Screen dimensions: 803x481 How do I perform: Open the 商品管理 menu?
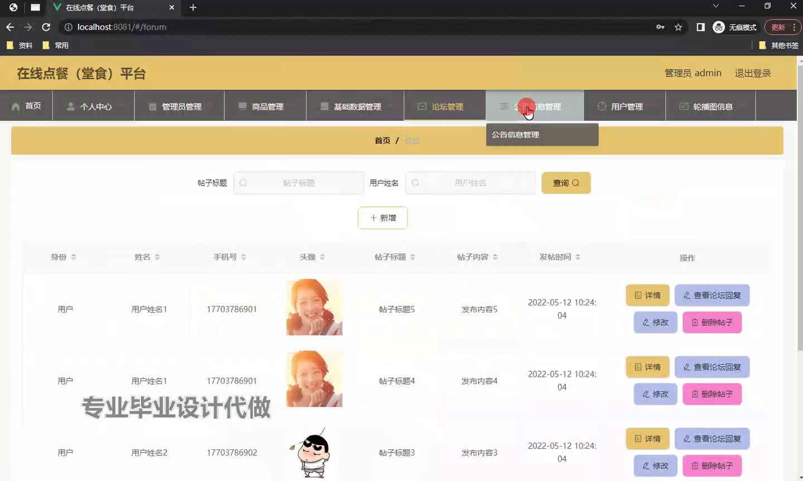coord(265,106)
